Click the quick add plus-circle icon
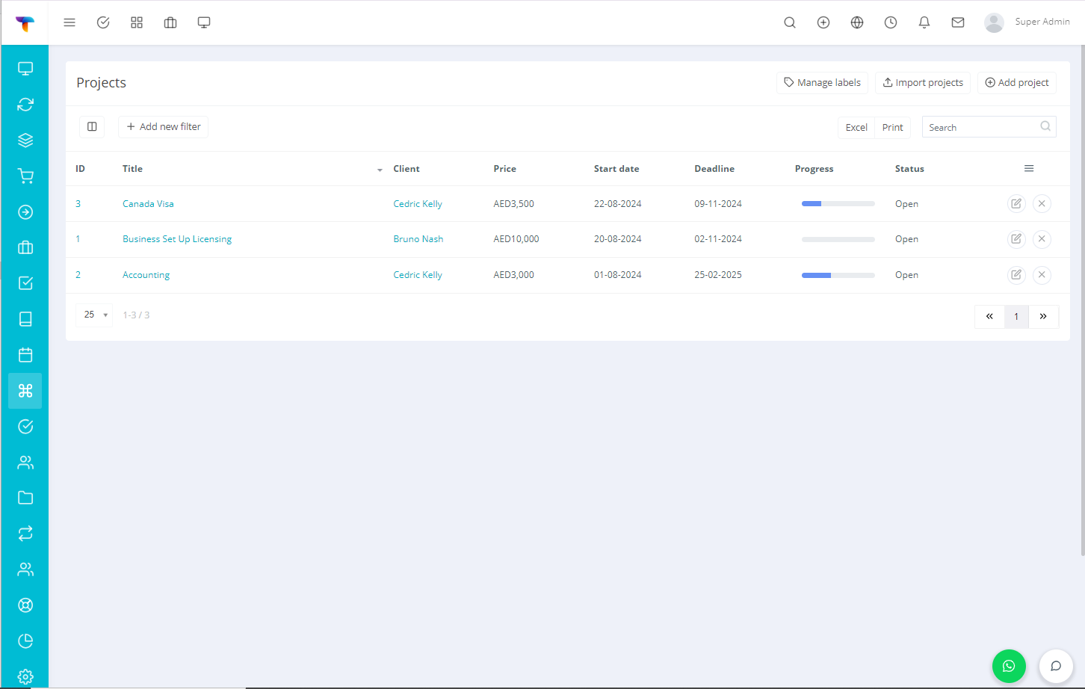This screenshot has height=689, width=1085. [x=823, y=22]
